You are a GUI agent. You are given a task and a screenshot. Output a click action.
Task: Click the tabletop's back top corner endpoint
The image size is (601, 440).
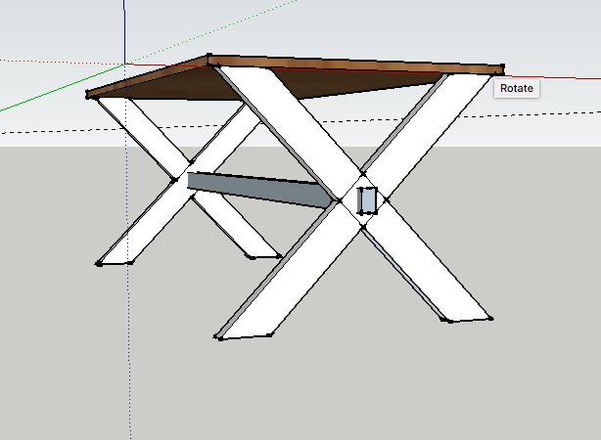[x=208, y=56]
